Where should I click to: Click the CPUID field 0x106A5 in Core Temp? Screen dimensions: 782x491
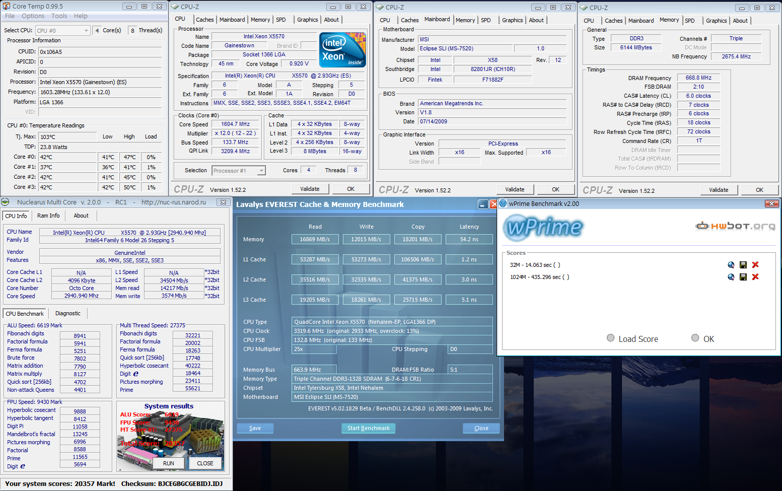click(x=100, y=52)
